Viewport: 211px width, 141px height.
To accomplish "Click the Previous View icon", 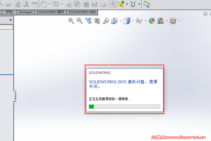I will tap(88, 21).
